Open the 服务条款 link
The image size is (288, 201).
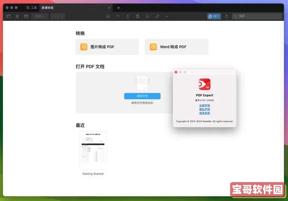pyautogui.click(x=204, y=113)
